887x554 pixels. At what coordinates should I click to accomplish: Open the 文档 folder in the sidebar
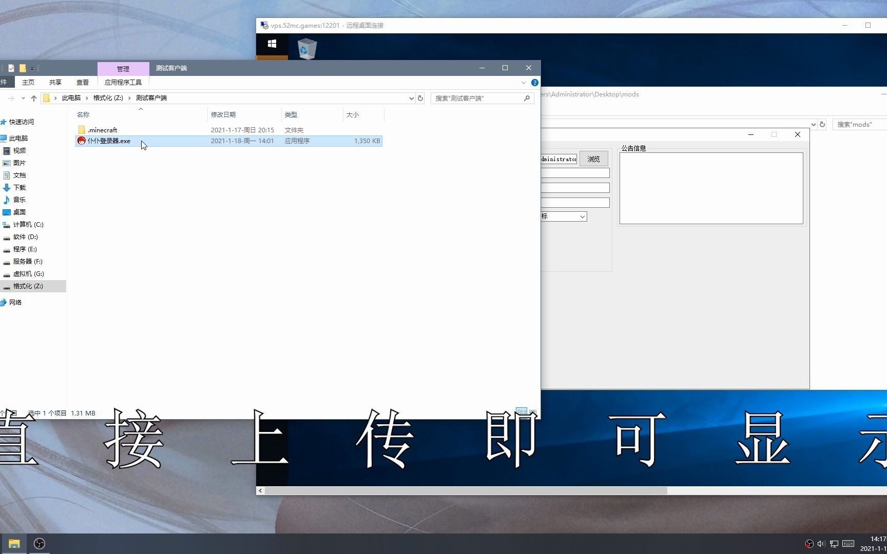click(x=20, y=175)
